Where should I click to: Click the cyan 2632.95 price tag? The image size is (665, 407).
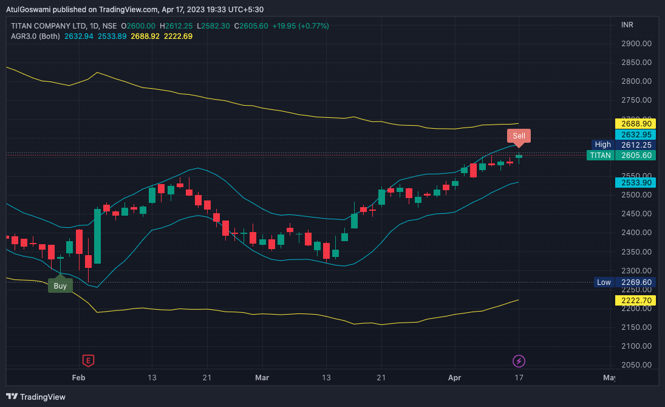tap(635, 134)
